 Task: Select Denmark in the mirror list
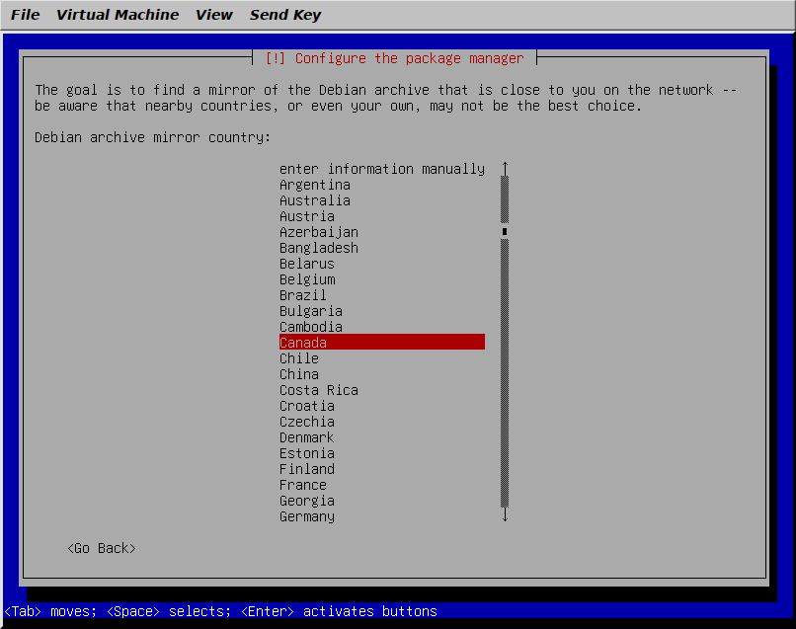coord(307,436)
